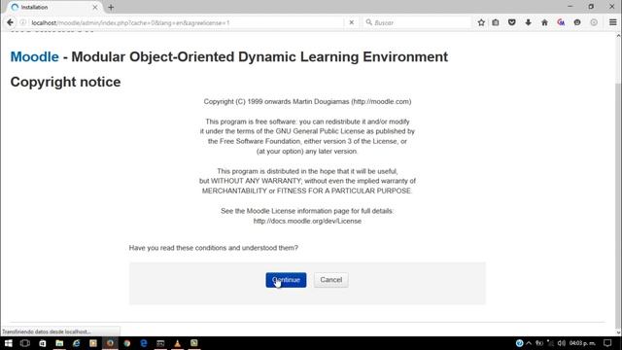Image resolution: width=622 pixels, height=350 pixels.
Task: Bookmark this page with the star icon
Action: click(481, 22)
